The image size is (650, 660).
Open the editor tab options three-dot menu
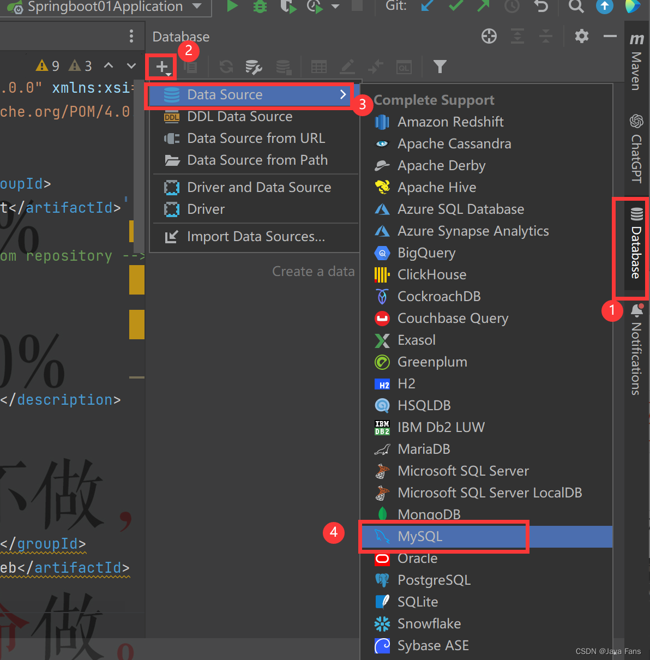coord(131,36)
